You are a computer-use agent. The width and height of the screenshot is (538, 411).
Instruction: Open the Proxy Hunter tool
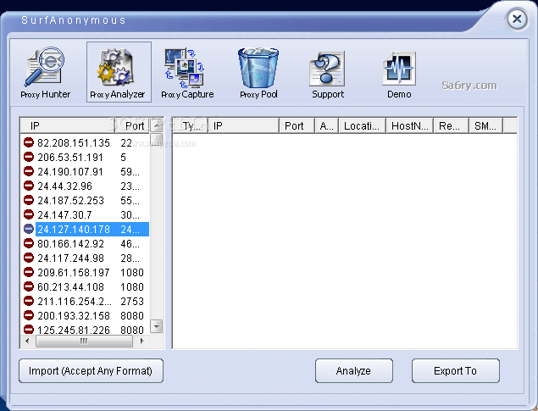pos(45,72)
